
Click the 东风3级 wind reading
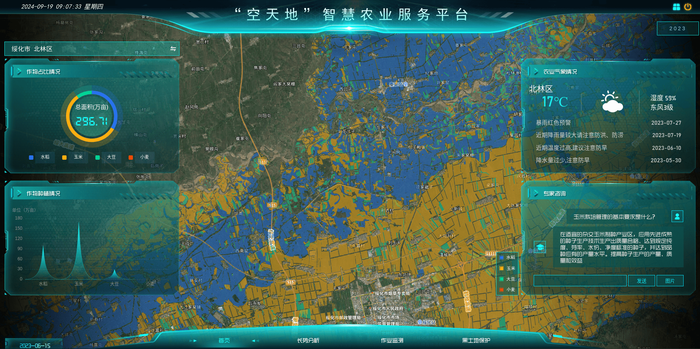(x=662, y=107)
